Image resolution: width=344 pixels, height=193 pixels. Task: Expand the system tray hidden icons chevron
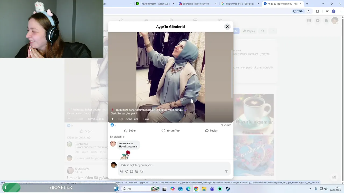point(310,189)
